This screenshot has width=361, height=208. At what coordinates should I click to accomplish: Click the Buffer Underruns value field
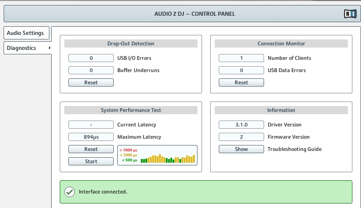point(91,70)
